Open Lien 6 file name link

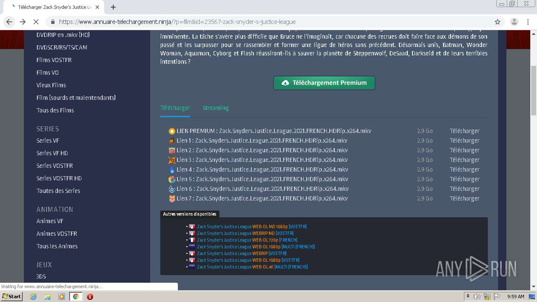[x=263, y=189]
